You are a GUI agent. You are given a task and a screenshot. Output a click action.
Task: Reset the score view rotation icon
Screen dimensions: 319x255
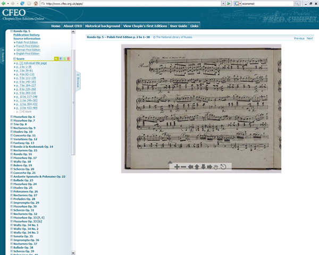(223, 167)
